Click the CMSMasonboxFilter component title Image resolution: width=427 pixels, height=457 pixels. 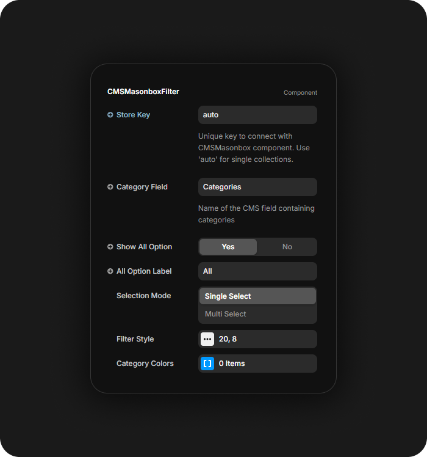click(143, 92)
